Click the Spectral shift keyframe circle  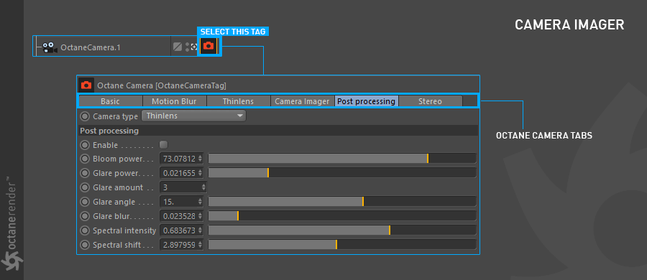coord(85,245)
